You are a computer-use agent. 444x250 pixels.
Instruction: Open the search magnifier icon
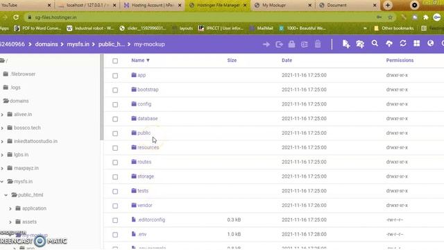[375, 43]
